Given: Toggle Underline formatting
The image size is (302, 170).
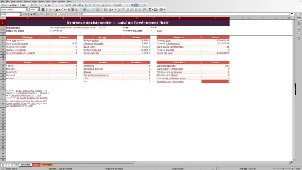Looking at the screenshot, I should click(x=50, y=9).
